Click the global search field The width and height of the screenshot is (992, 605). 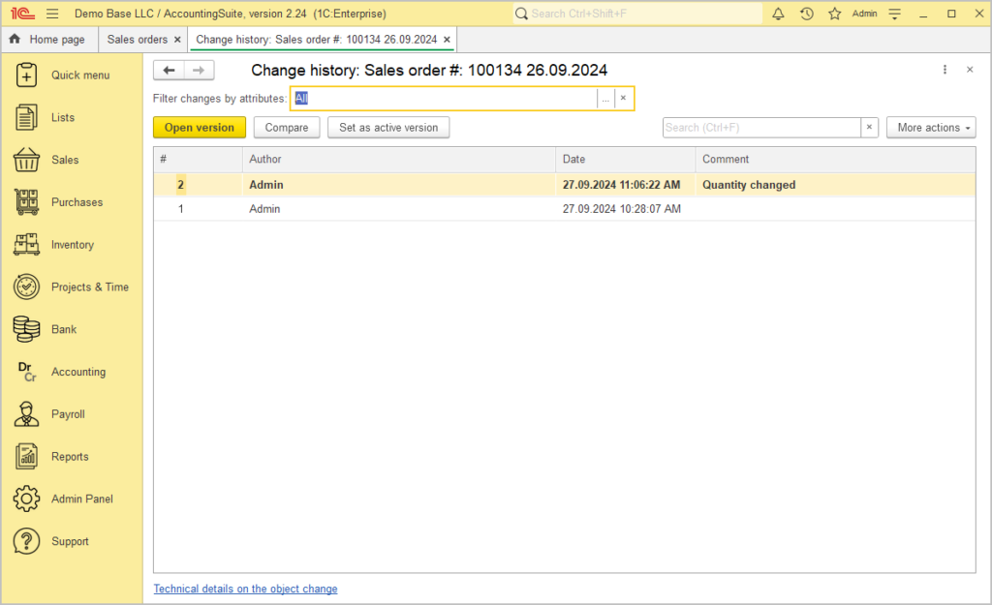click(636, 14)
